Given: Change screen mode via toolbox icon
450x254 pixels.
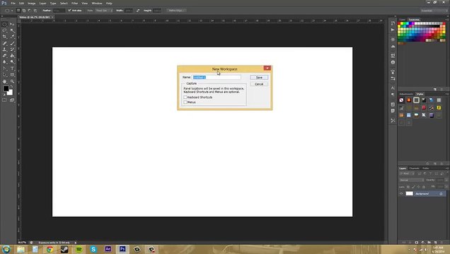Looking at the screenshot, I should point(12,100).
